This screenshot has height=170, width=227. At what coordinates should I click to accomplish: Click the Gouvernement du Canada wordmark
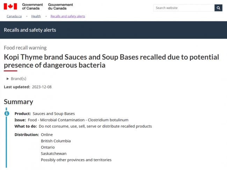tap(60, 7)
